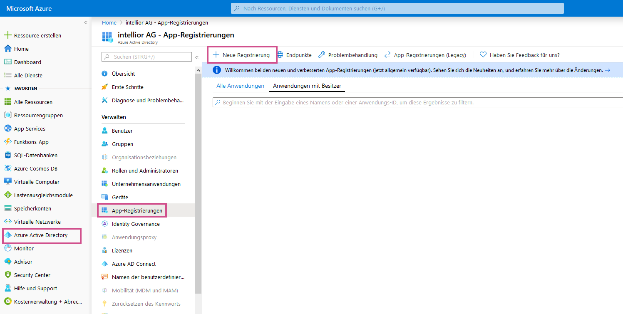623x314 pixels.
Task: Click the arrow at end of welcome banner
Action: tap(608, 70)
